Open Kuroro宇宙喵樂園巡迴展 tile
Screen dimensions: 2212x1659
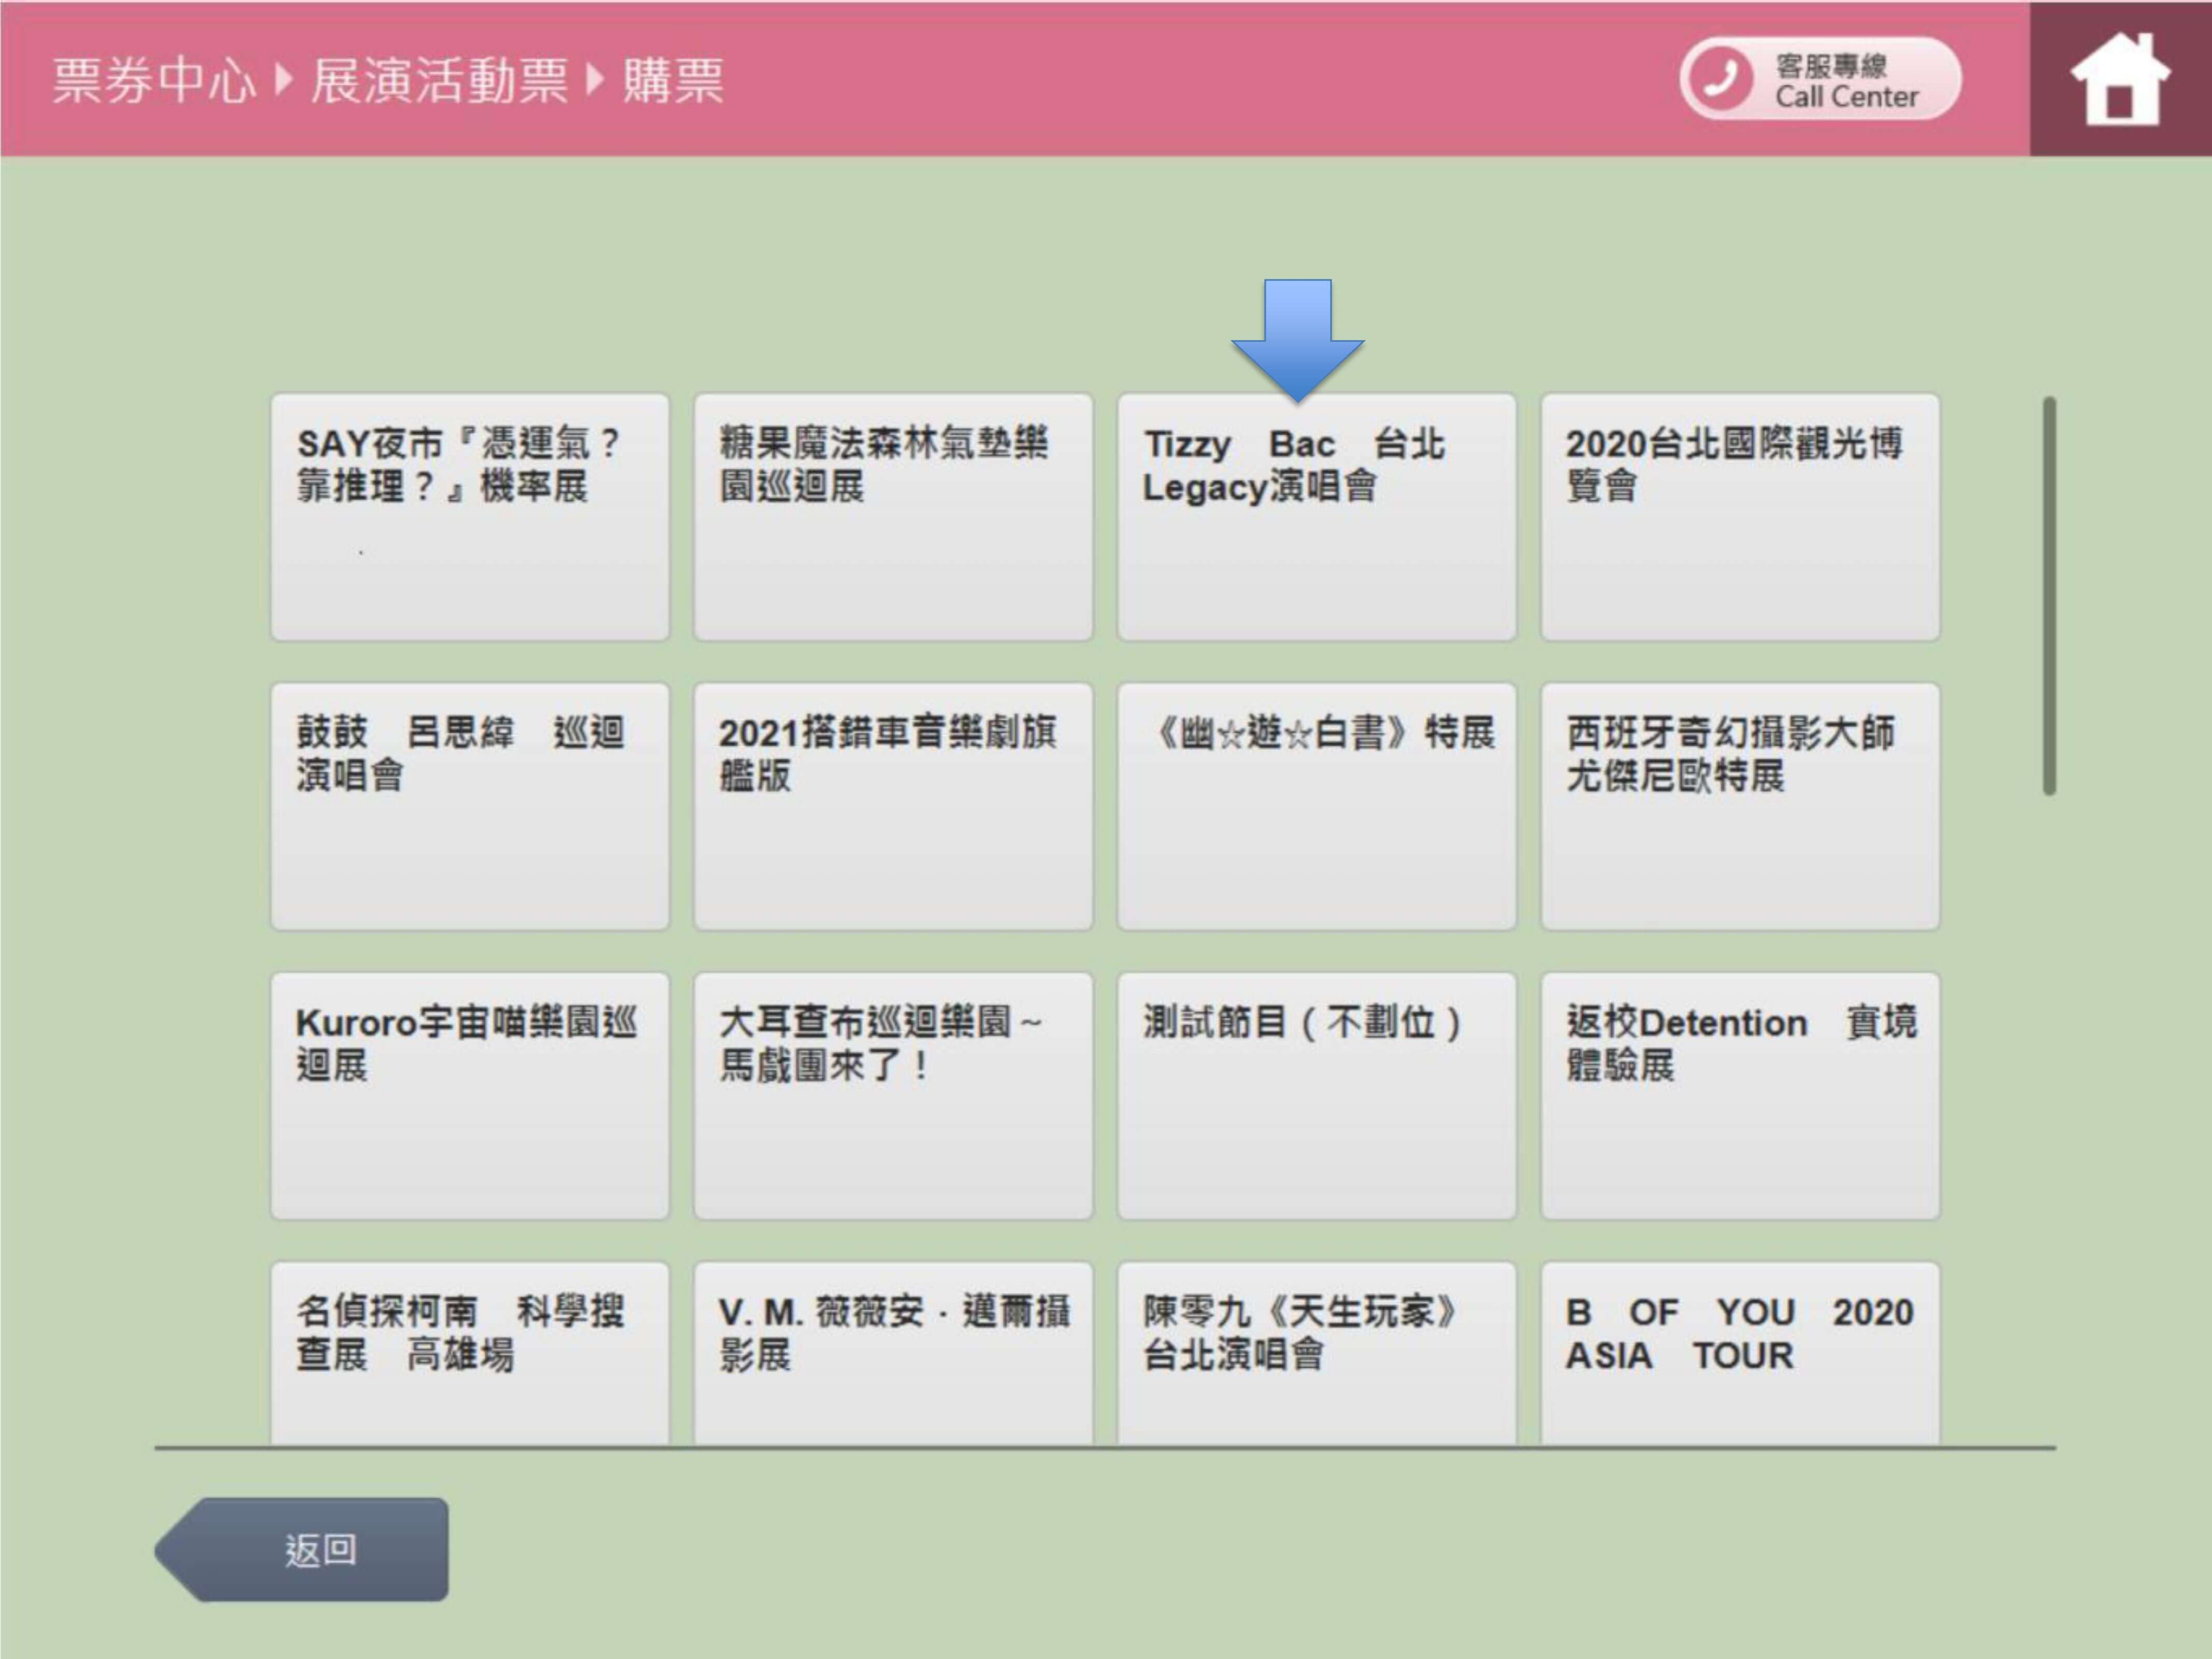pos(470,1095)
